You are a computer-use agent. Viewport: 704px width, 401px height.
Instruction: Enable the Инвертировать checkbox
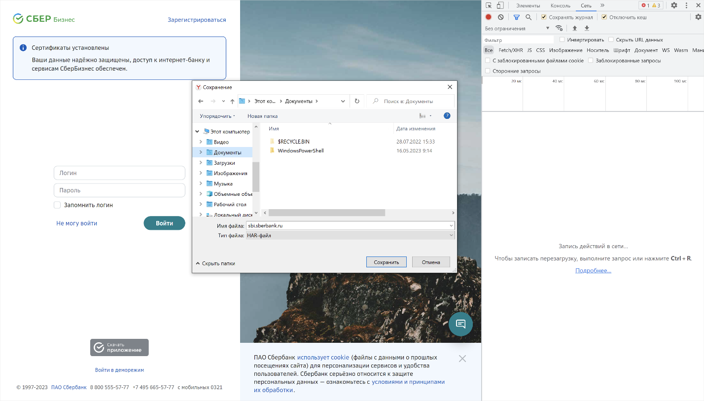tap(562, 39)
